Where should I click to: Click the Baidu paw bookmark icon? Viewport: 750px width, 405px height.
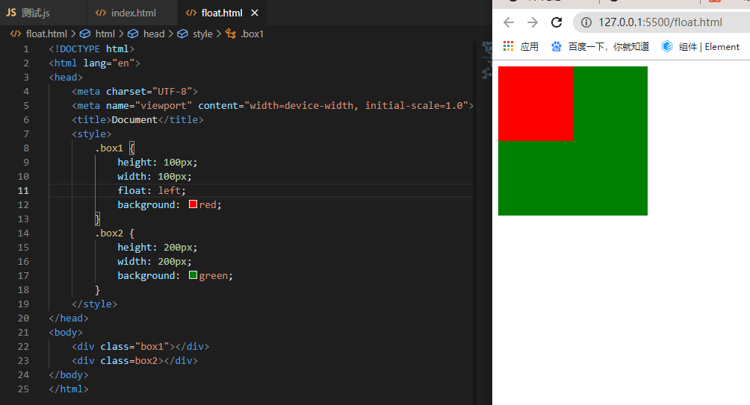[557, 46]
